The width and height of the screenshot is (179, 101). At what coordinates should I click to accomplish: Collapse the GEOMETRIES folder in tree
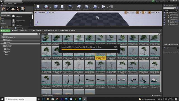pos(3,41)
